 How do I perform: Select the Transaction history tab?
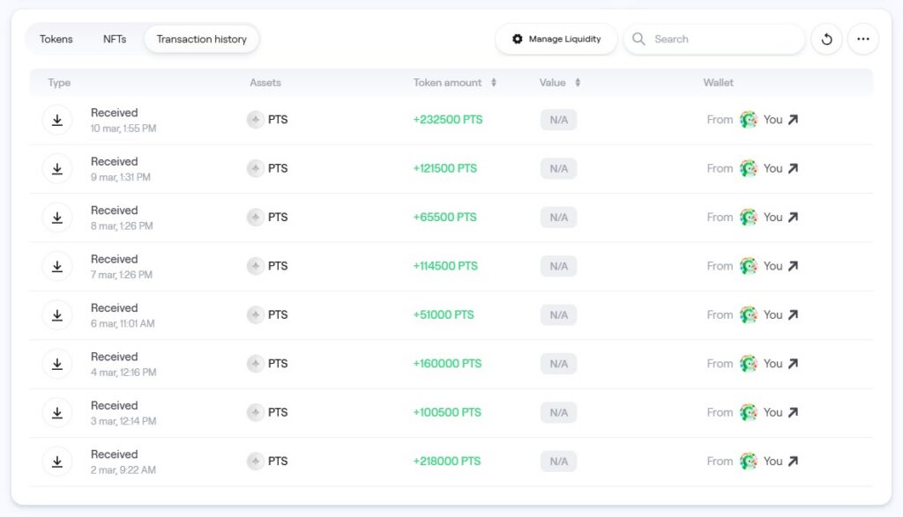point(201,39)
